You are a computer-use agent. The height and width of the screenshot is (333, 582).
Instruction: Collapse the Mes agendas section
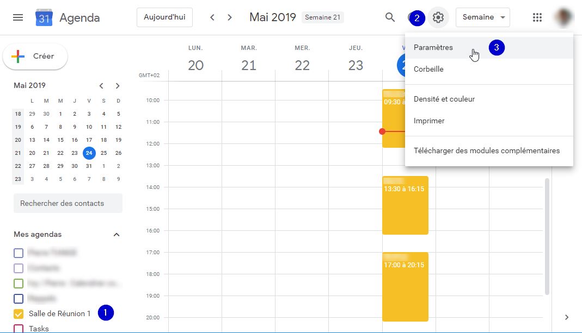[116, 235]
